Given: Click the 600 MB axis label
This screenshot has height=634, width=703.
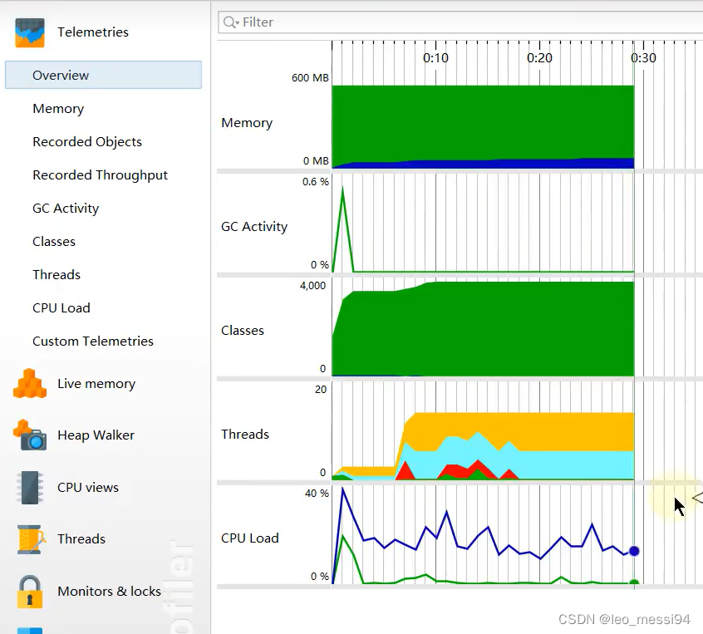Looking at the screenshot, I should coord(310,78).
